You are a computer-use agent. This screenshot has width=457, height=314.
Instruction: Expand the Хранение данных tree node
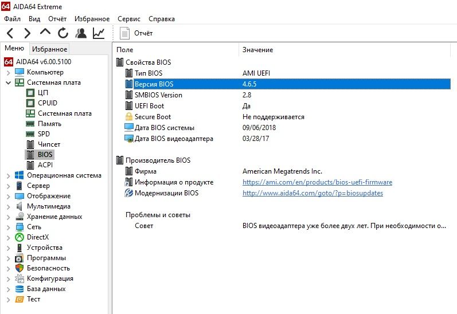pyautogui.click(x=8, y=217)
